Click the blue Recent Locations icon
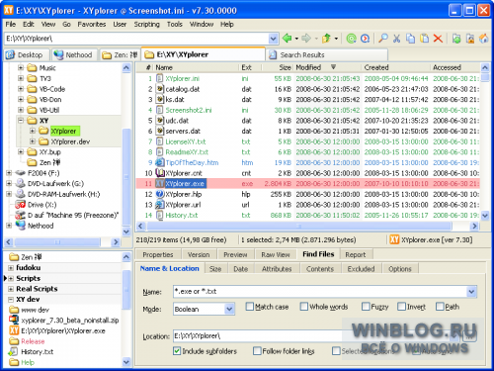Viewport: 494px width, 371px height. (x=365, y=39)
